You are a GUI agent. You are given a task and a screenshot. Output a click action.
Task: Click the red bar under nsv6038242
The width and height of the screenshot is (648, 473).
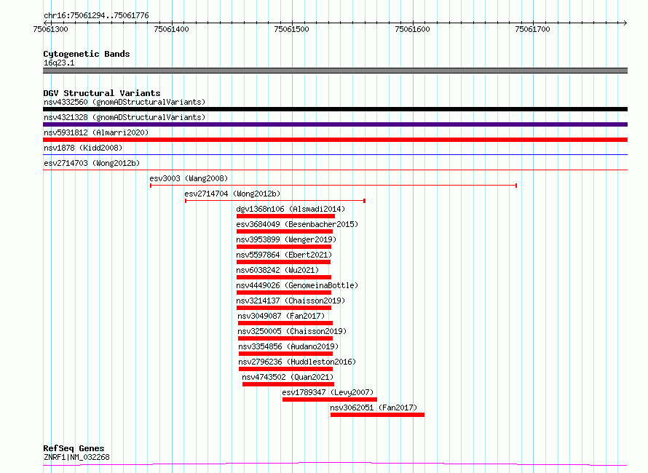coord(284,277)
